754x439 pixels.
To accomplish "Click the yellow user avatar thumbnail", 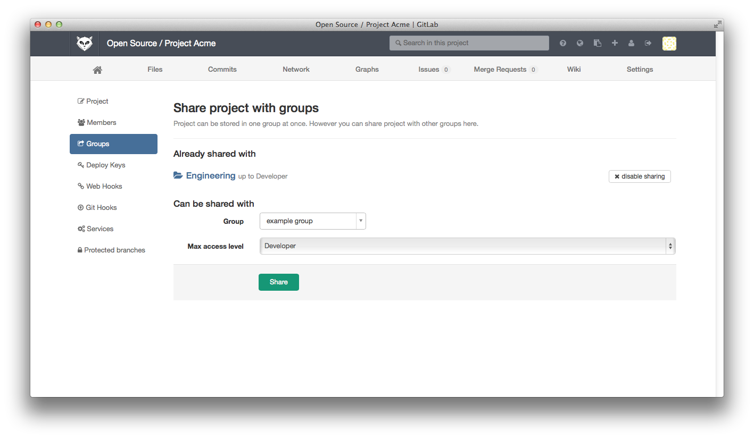I will pos(669,43).
